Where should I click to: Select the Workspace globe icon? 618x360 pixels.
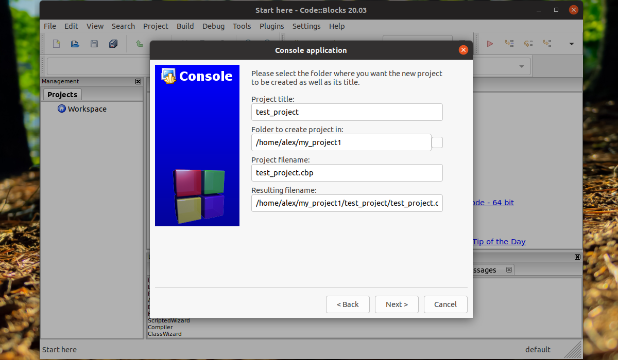point(62,109)
